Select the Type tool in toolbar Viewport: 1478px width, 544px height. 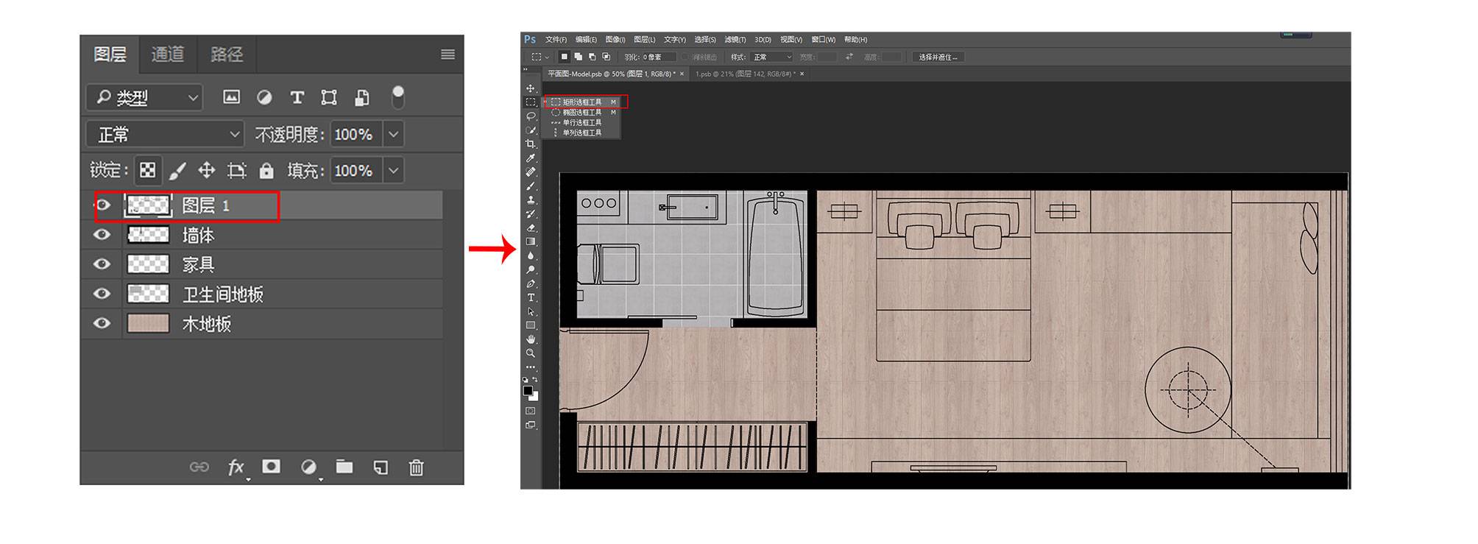pos(530,297)
